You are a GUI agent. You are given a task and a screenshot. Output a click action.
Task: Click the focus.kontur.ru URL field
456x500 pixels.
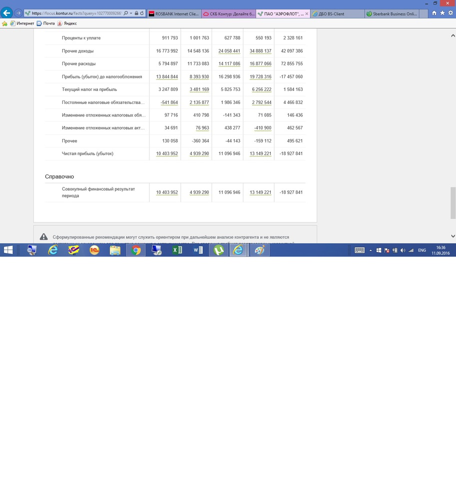pyautogui.click(x=76, y=13)
